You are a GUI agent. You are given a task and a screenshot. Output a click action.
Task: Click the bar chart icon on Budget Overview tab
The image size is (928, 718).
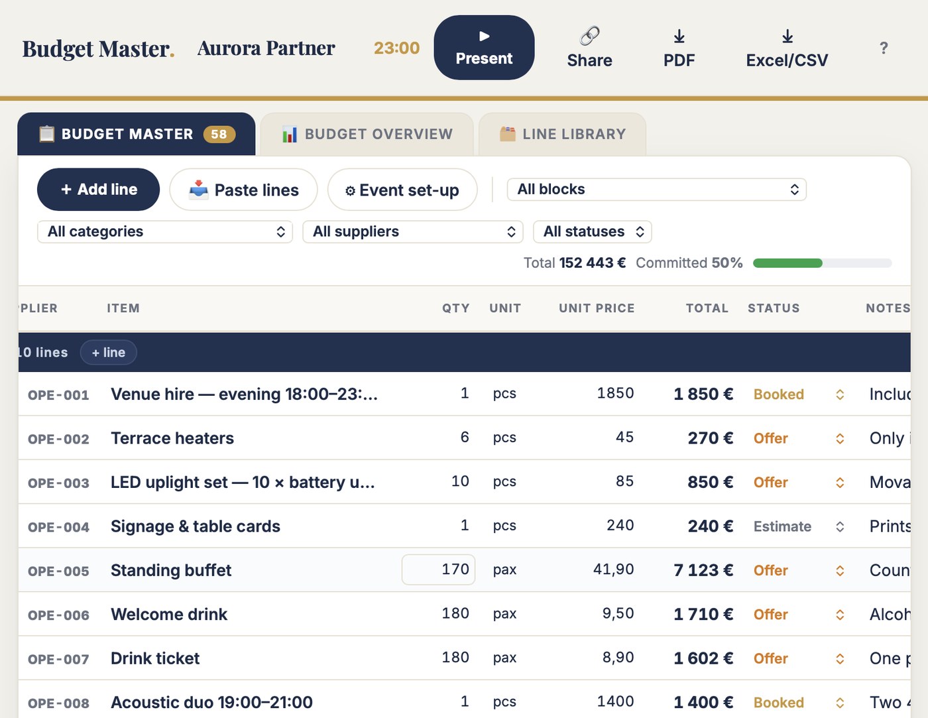click(290, 134)
